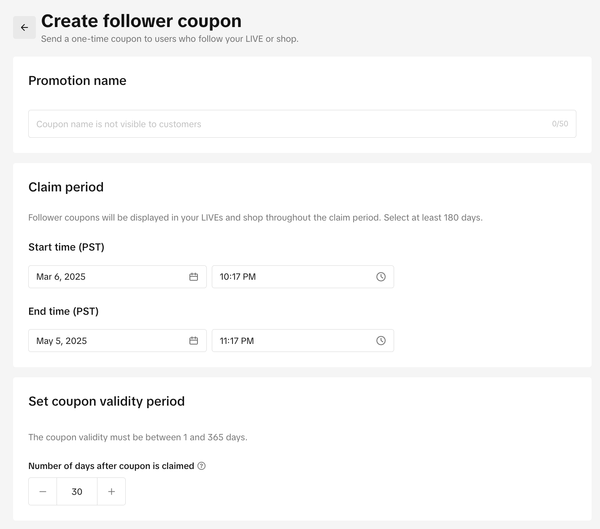This screenshot has width=600, height=529.
Task: Click the 0/50 character counter
Action: [560, 124]
